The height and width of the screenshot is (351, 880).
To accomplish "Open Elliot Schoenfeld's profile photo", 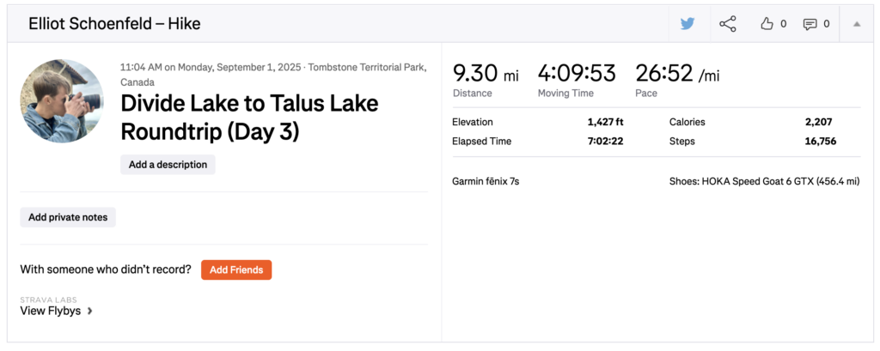I will point(62,100).
